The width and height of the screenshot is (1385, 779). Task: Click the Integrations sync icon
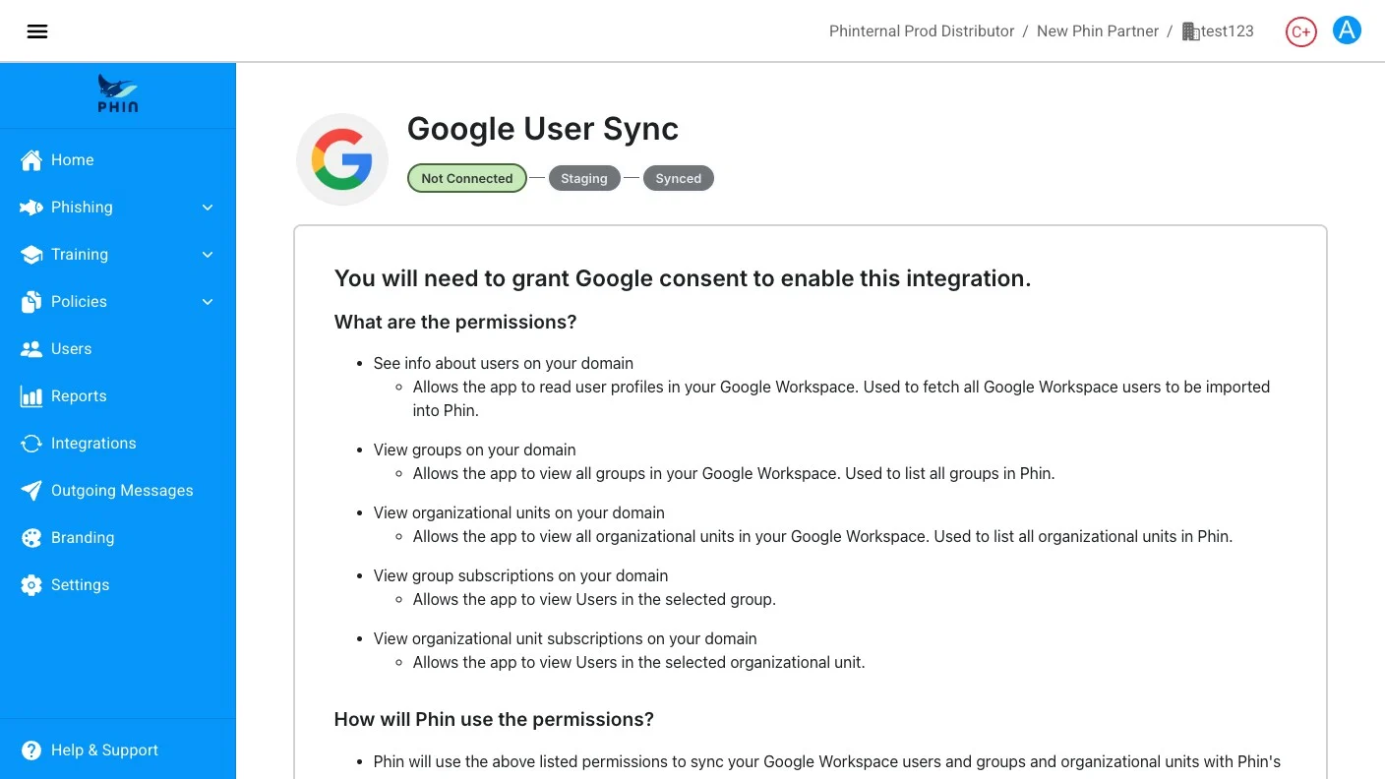[x=31, y=444]
